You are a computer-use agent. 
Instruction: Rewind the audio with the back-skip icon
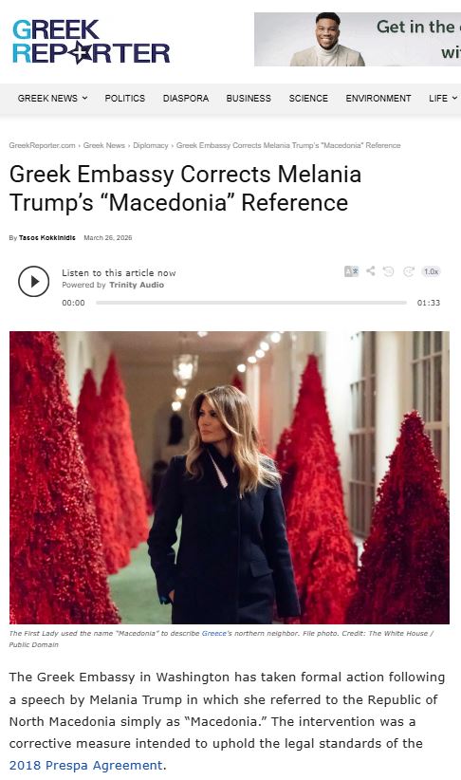tap(388, 271)
